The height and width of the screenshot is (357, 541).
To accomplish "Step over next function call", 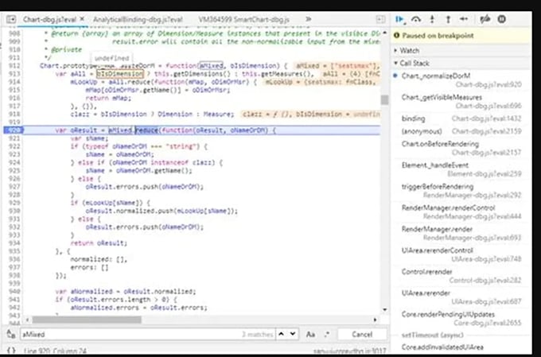I will point(416,19).
